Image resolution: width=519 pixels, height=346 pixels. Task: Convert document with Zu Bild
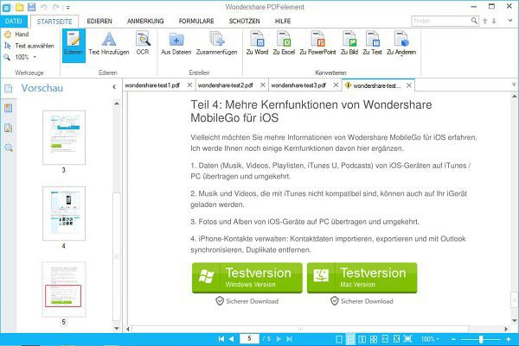pos(349,43)
